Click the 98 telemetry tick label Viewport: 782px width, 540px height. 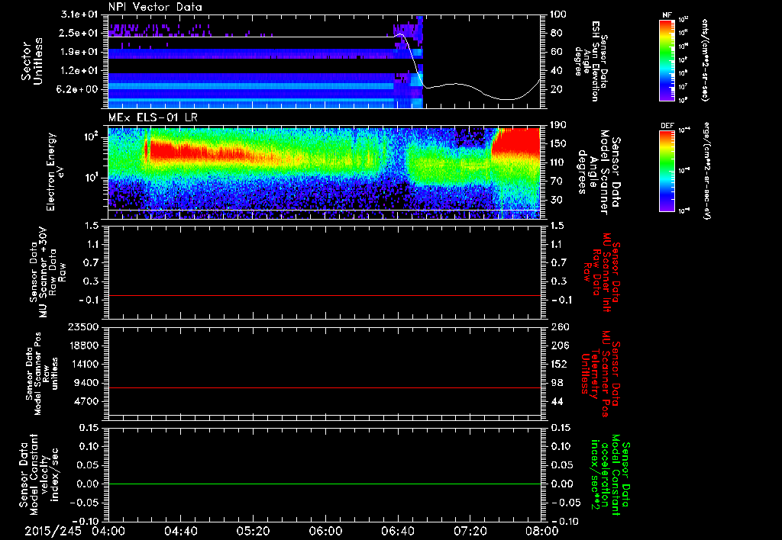pos(556,383)
